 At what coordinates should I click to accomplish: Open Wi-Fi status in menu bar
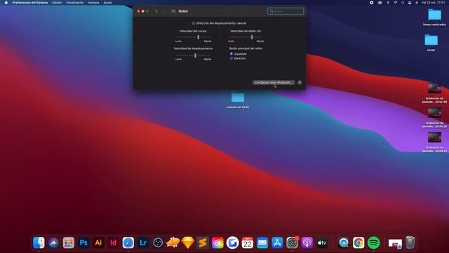coord(396,3)
